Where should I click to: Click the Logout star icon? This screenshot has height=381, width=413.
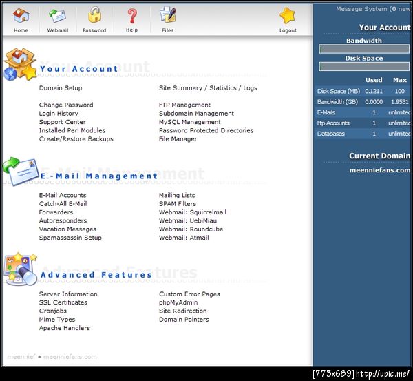click(288, 15)
